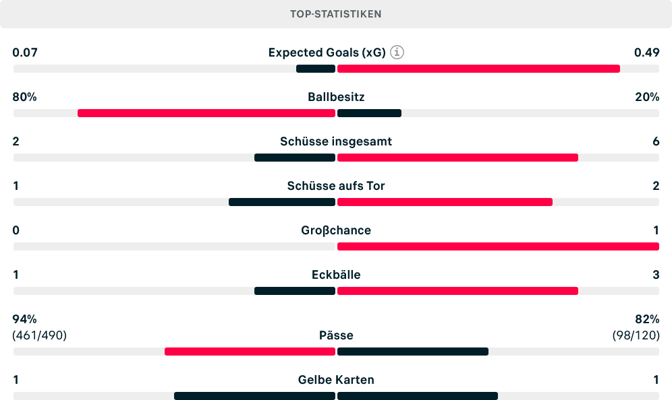
Task: Click the (98/120) passes value
Action: pos(636,335)
